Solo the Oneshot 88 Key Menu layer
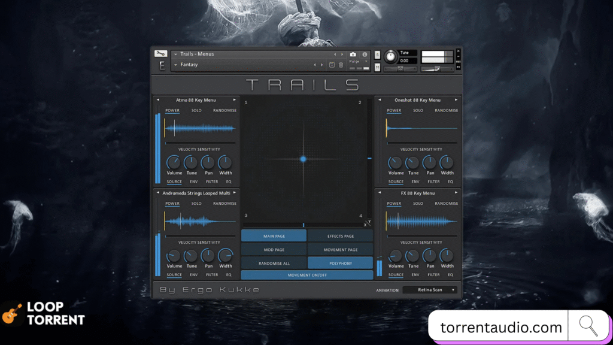Viewport: 613px width, 345px height. [x=418, y=110]
